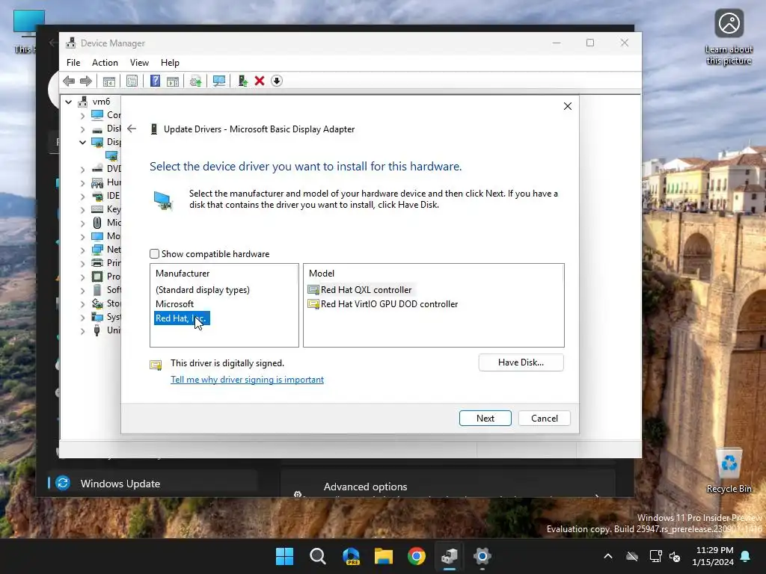Viewport: 766px width, 574px height.
Task: Click the volume muted tray icon
Action: [x=675, y=556]
